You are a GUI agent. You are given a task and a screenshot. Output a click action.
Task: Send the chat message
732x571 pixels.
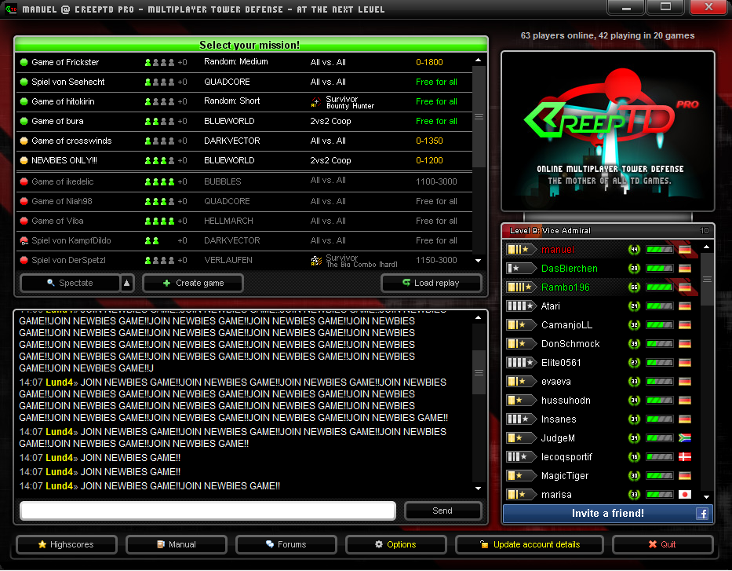[442, 511]
